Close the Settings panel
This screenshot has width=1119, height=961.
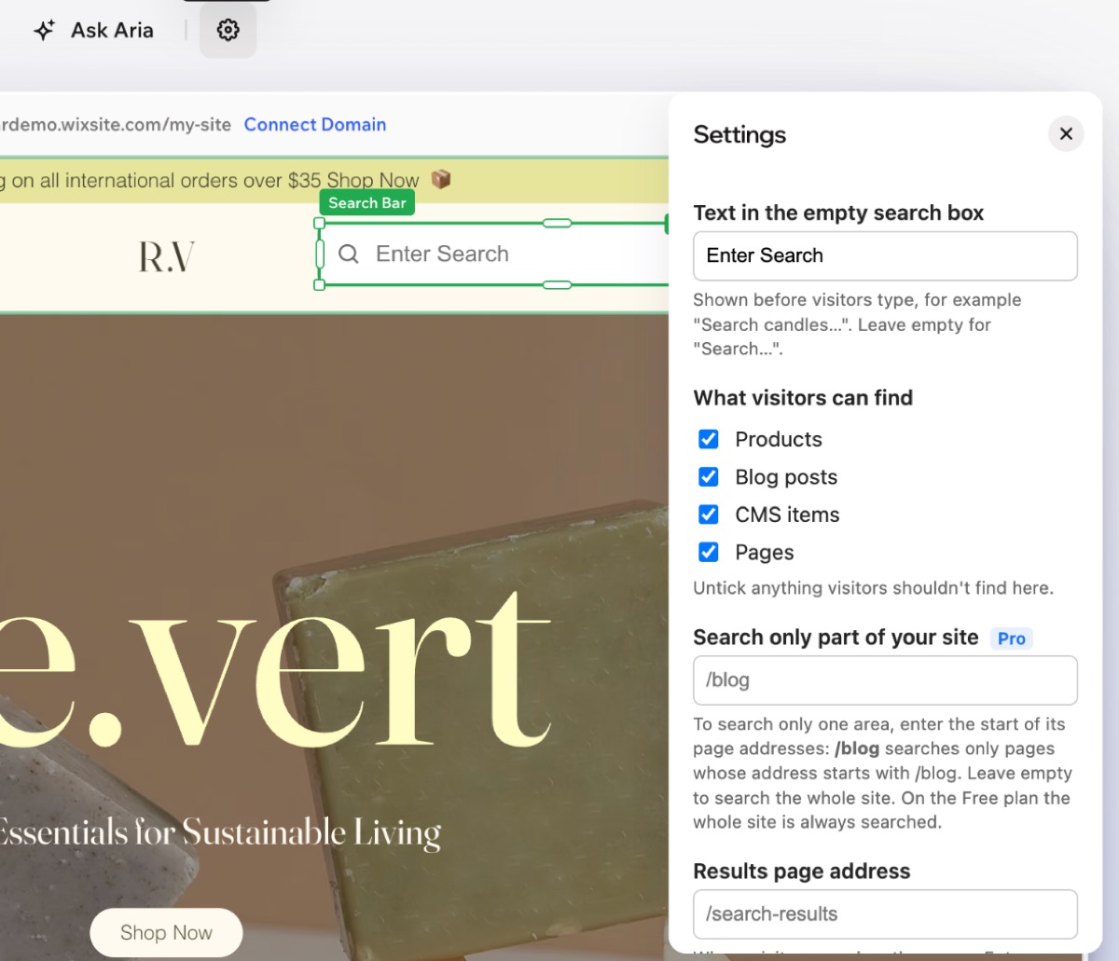coord(1066,134)
